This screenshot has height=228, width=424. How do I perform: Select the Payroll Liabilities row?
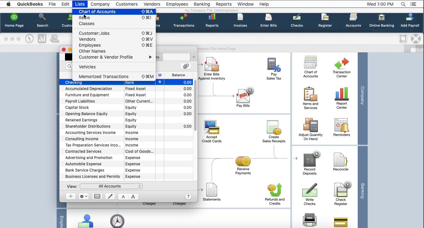click(x=126, y=101)
